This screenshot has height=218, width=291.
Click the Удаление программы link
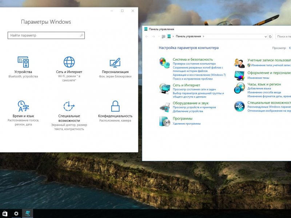tap(187, 124)
